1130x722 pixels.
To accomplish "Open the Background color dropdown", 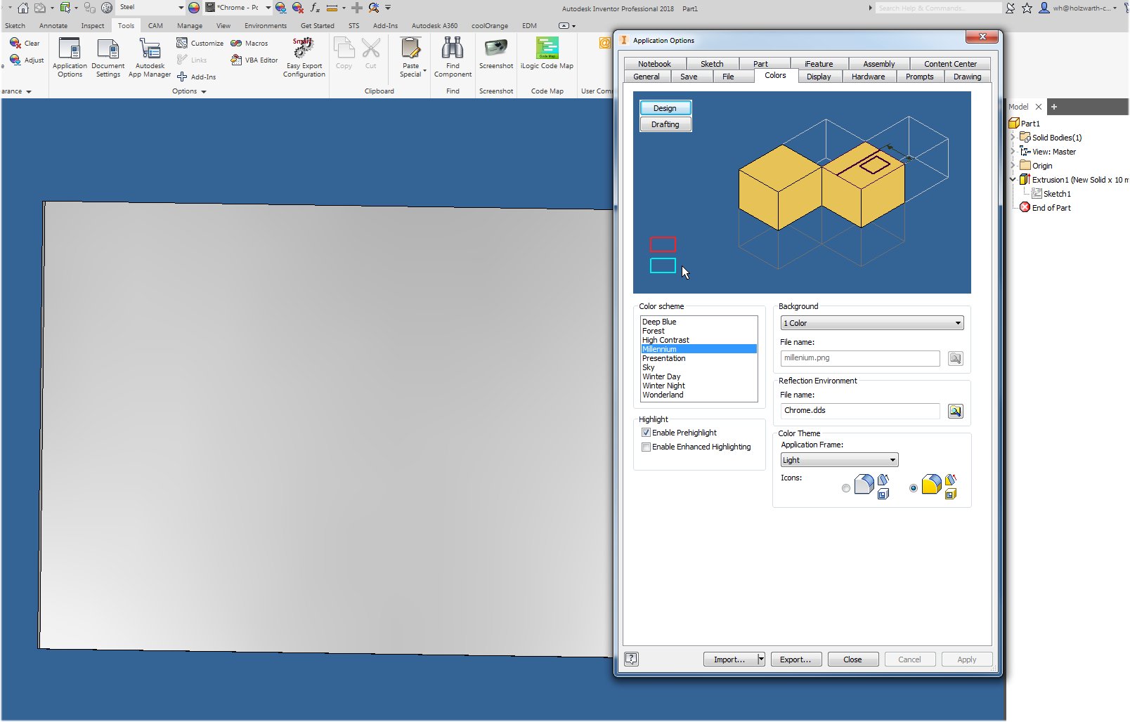I will (x=959, y=322).
